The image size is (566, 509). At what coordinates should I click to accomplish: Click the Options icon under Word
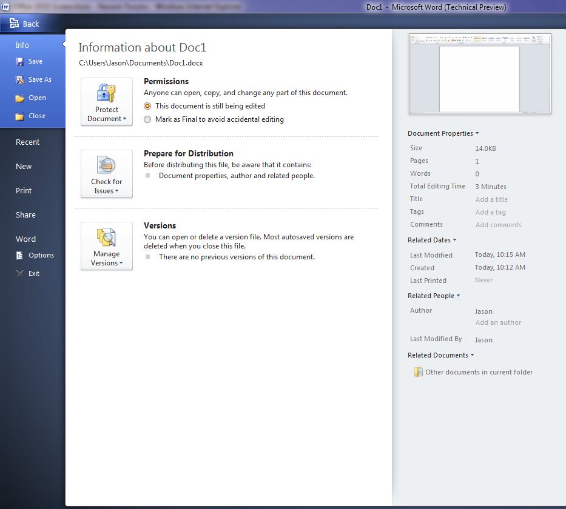(x=20, y=256)
